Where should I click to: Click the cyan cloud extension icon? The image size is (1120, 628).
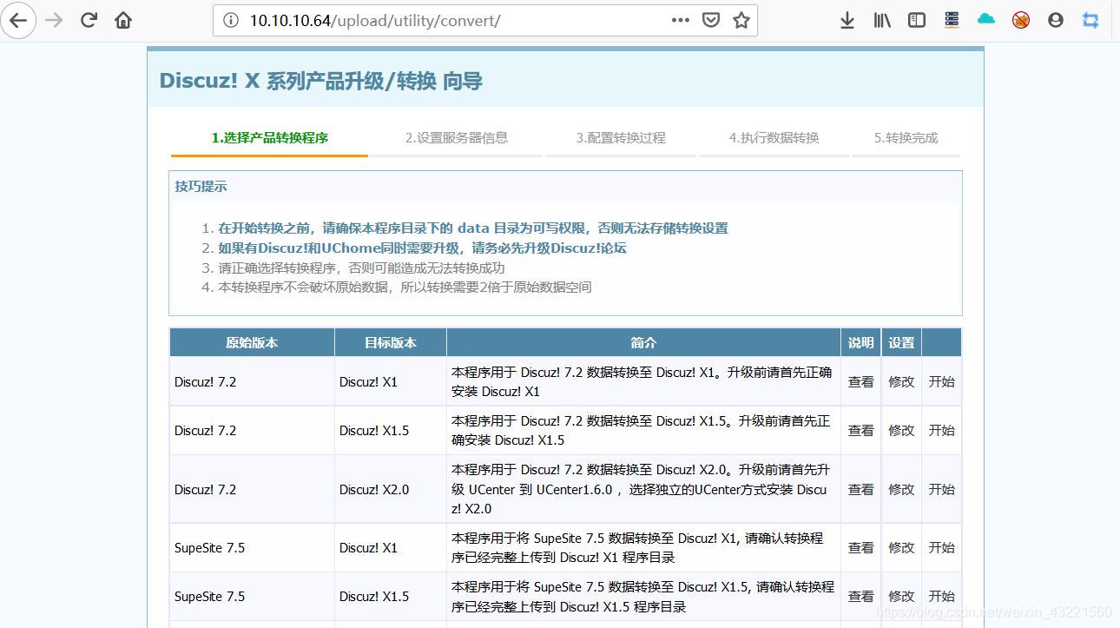pos(986,19)
